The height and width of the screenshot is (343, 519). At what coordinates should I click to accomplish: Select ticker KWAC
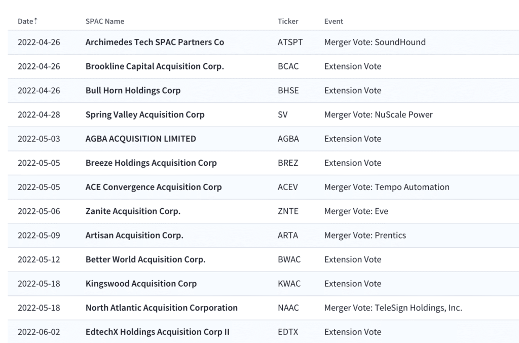point(289,284)
